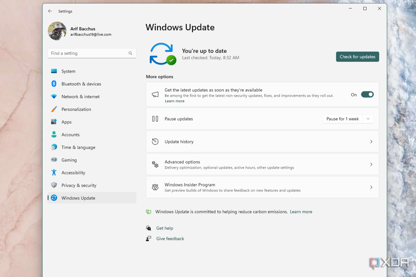
Task: Navigate to Personalization settings
Action: 92,109
